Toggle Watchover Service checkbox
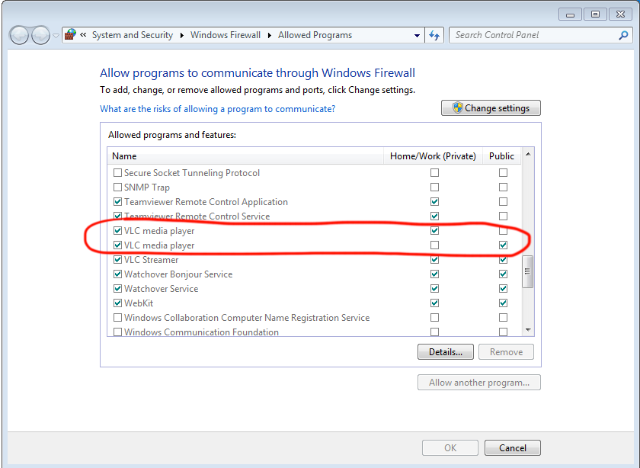Screen dimensions: 640x468 click(117, 289)
